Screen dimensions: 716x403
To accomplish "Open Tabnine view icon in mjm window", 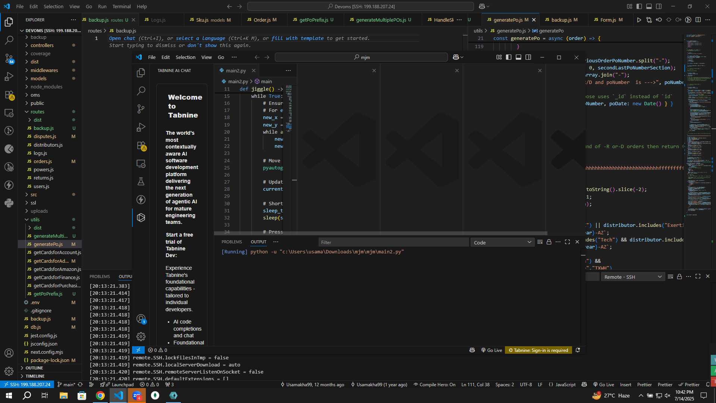I will (141, 218).
